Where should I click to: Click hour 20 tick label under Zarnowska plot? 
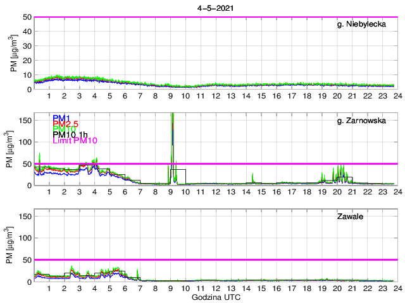tap(337, 192)
